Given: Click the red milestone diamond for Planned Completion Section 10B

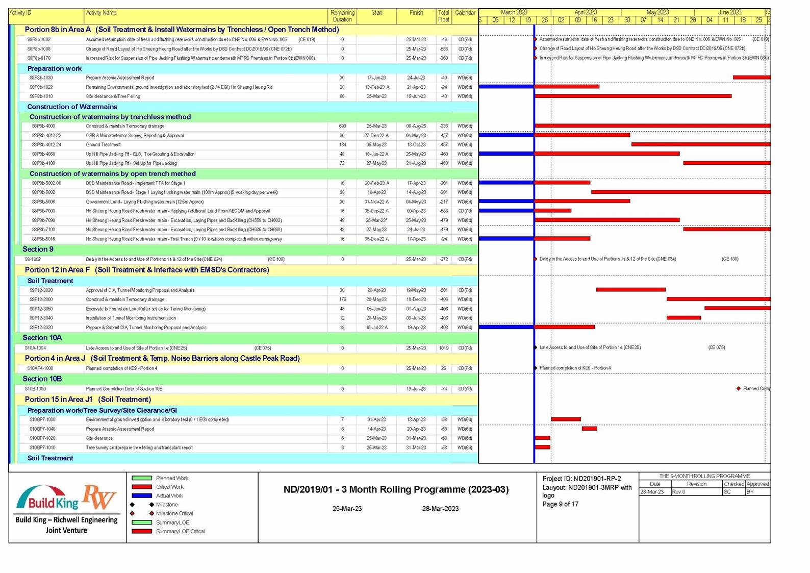Looking at the screenshot, I should click(738, 389).
